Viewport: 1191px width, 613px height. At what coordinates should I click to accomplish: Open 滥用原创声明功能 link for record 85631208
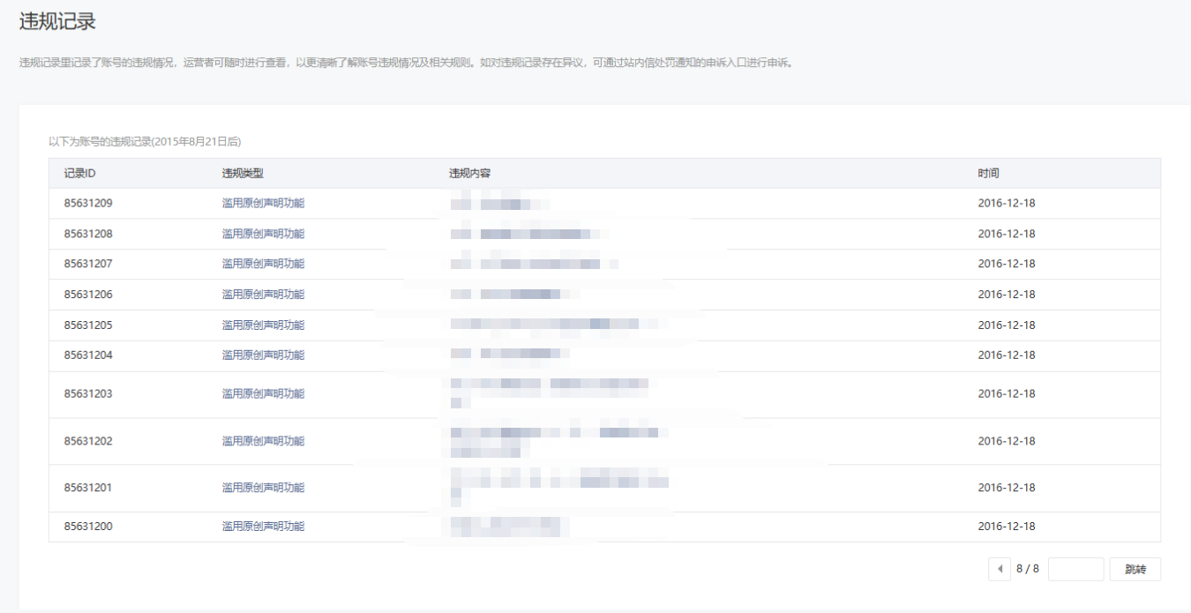click(x=263, y=234)
